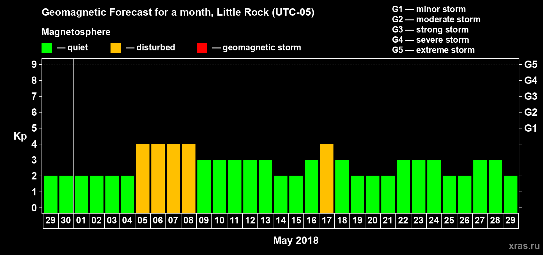Viewport: 543px width, 255px height.
Task: Click the May 2018 month label
Action: (296, 240)
